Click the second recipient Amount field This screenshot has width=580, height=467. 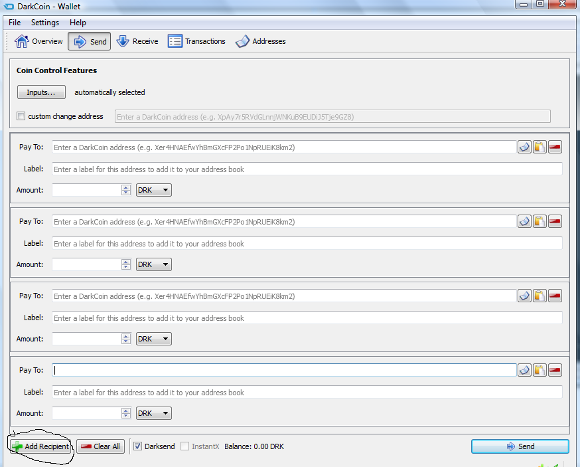tap(87, 264)
